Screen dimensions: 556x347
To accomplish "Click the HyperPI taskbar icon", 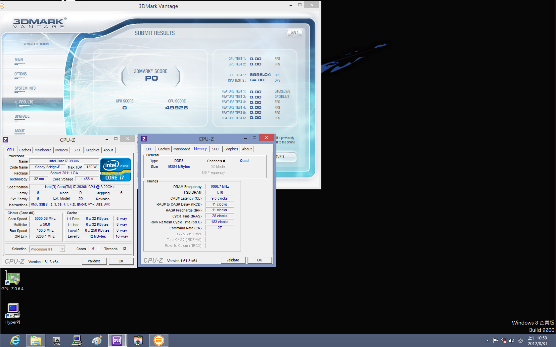I will (x=77, y=340).
